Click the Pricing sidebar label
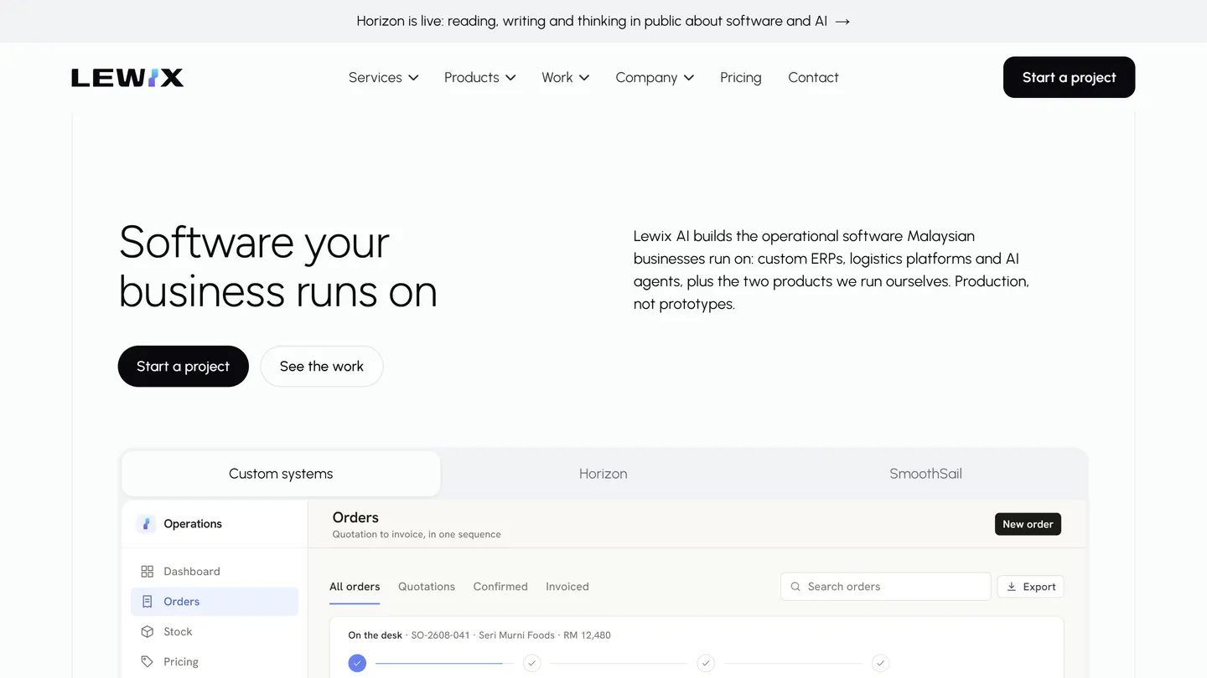Viewport: 1207px width, 678px height. pos(181,662)
